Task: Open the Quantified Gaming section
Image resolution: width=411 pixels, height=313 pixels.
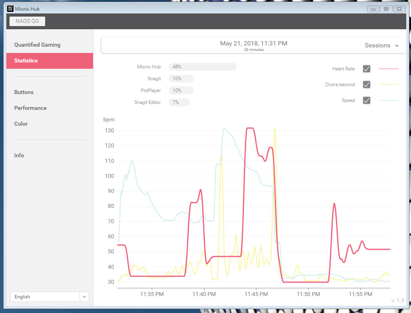Action: pyautogui.click(x=37, y=45)
